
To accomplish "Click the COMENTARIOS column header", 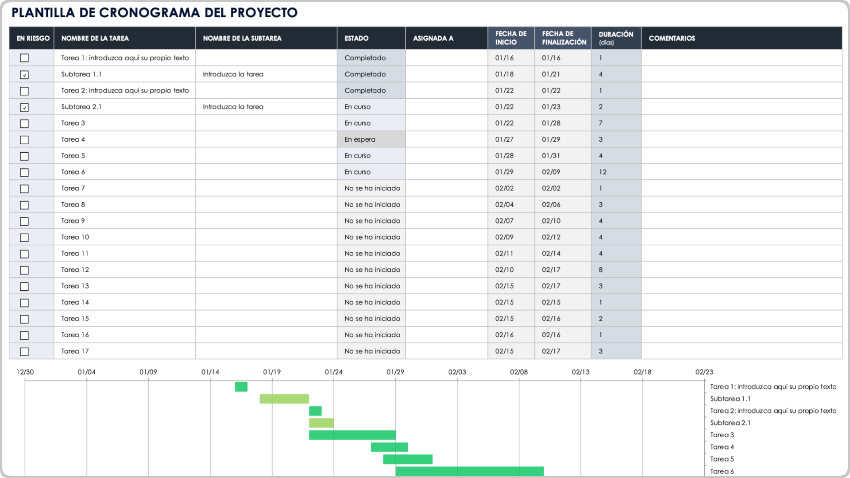I will click(x=742, y=38).
